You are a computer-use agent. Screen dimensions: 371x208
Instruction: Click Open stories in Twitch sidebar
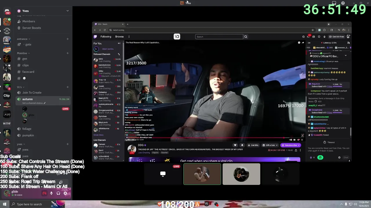coord(108,49)
